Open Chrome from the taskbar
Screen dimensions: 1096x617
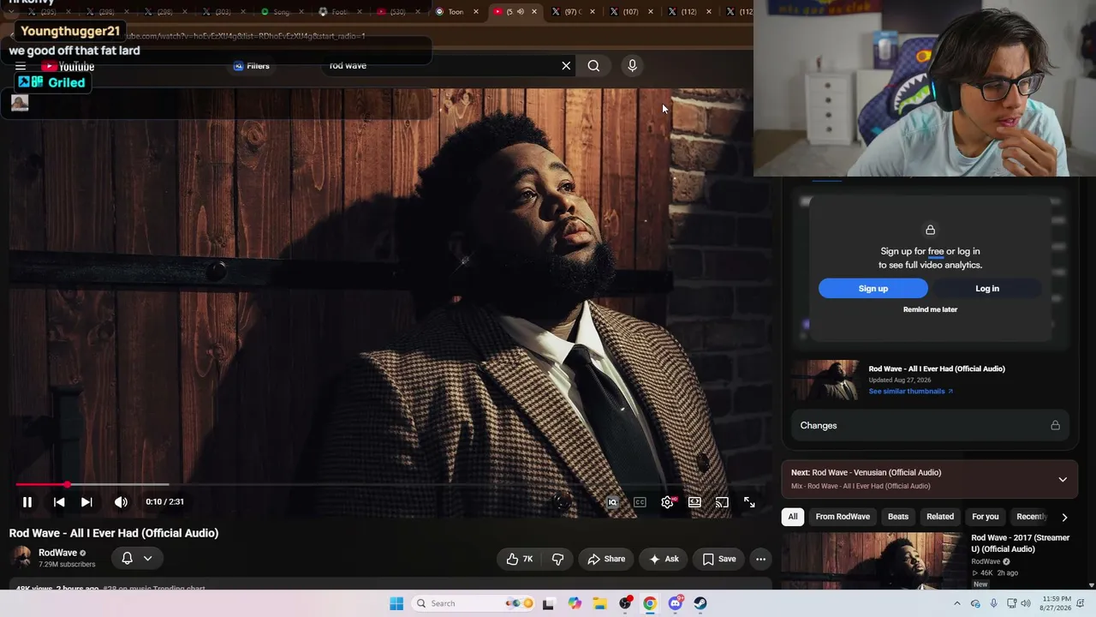[x=650, y=603]
